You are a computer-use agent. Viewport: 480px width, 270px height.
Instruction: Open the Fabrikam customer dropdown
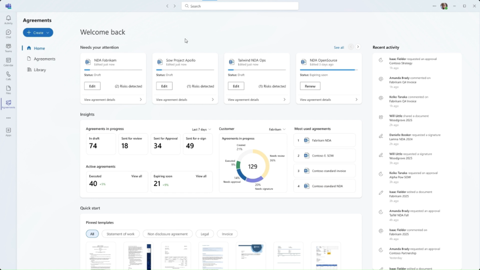pyautogui.click(x=277, y=128)
